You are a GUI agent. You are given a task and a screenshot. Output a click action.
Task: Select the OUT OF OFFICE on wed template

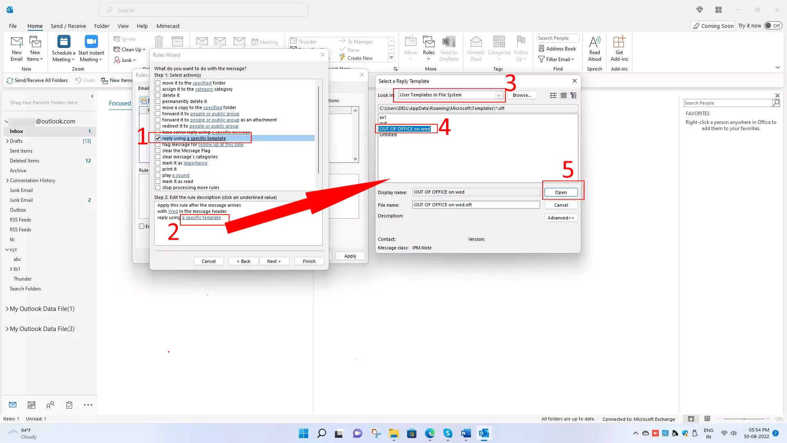pyautogui.click(x=405, y=129)
